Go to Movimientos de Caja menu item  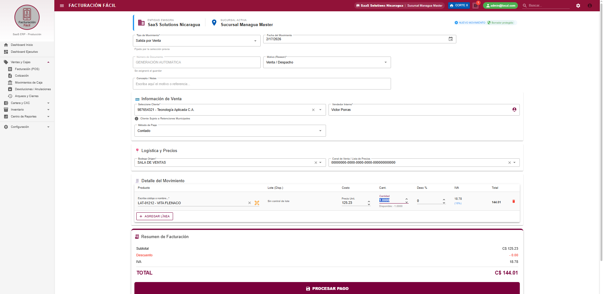pos(29,83)
